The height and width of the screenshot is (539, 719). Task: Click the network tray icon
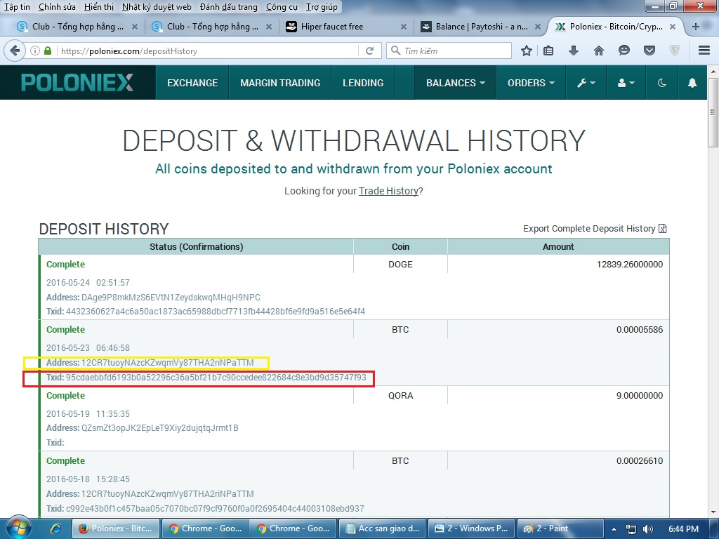pyautogui.click(x=631, y=529)
